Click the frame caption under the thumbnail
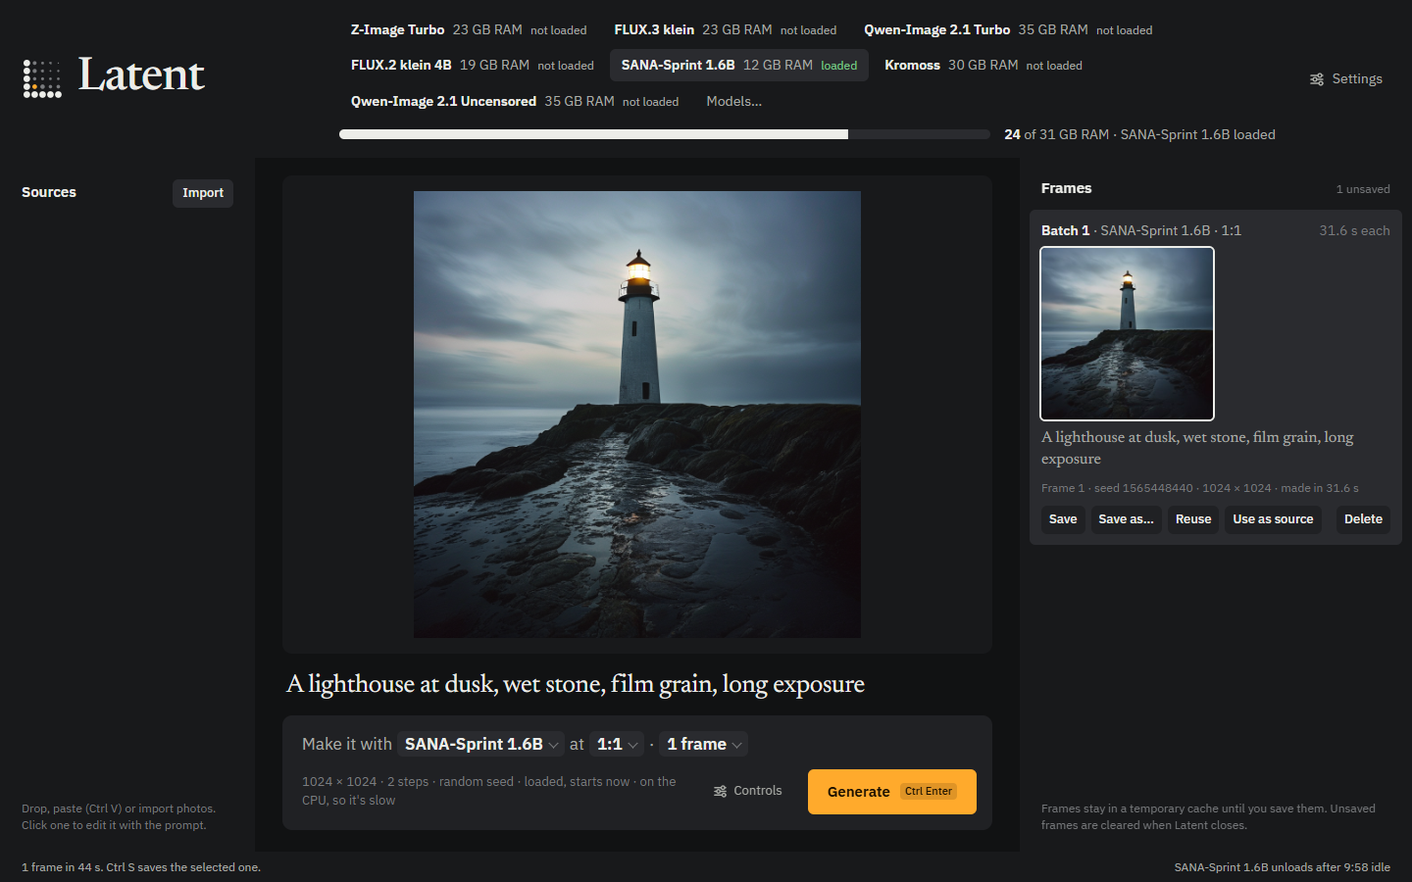Viewport: 1412px width, 882px height. tap(1197, 448)
